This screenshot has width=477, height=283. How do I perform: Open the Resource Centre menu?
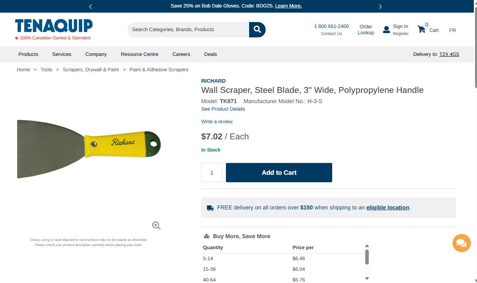click(139, 54)
